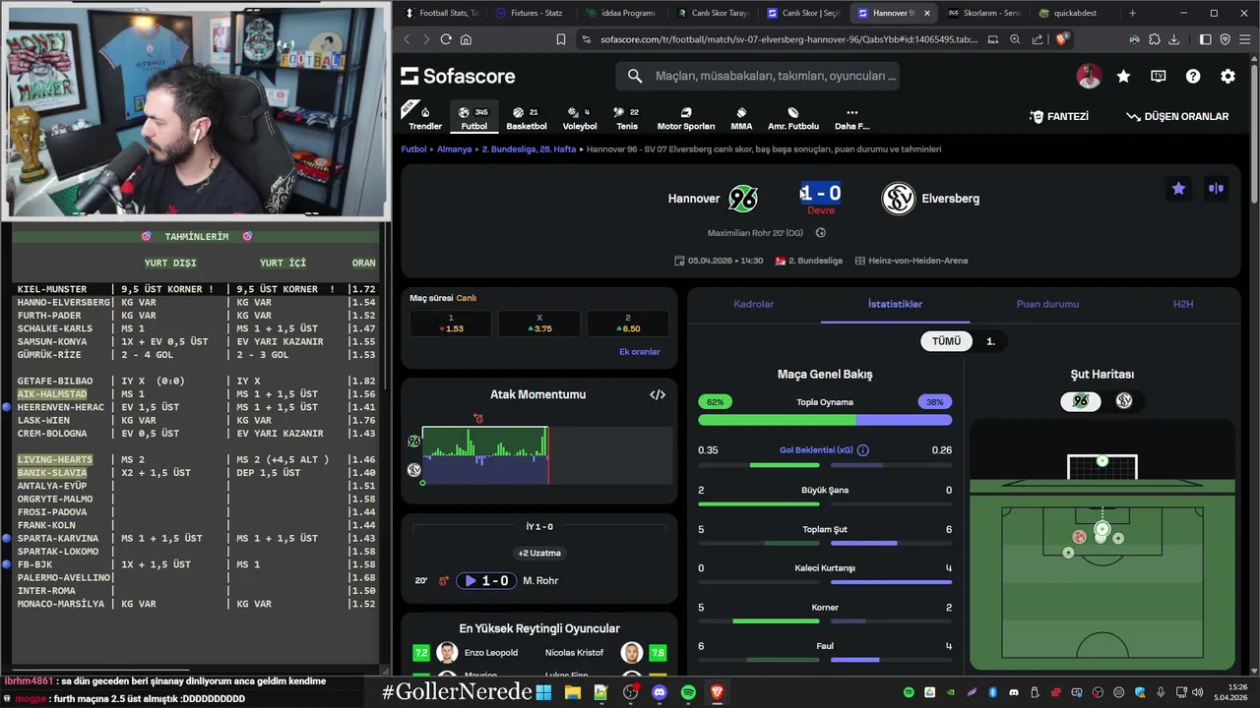Follow the 2. Bundesliga, 28. Hafta breadcrumb
The width and height of the screenshot is (1260, 708).
tap(529, 149)
